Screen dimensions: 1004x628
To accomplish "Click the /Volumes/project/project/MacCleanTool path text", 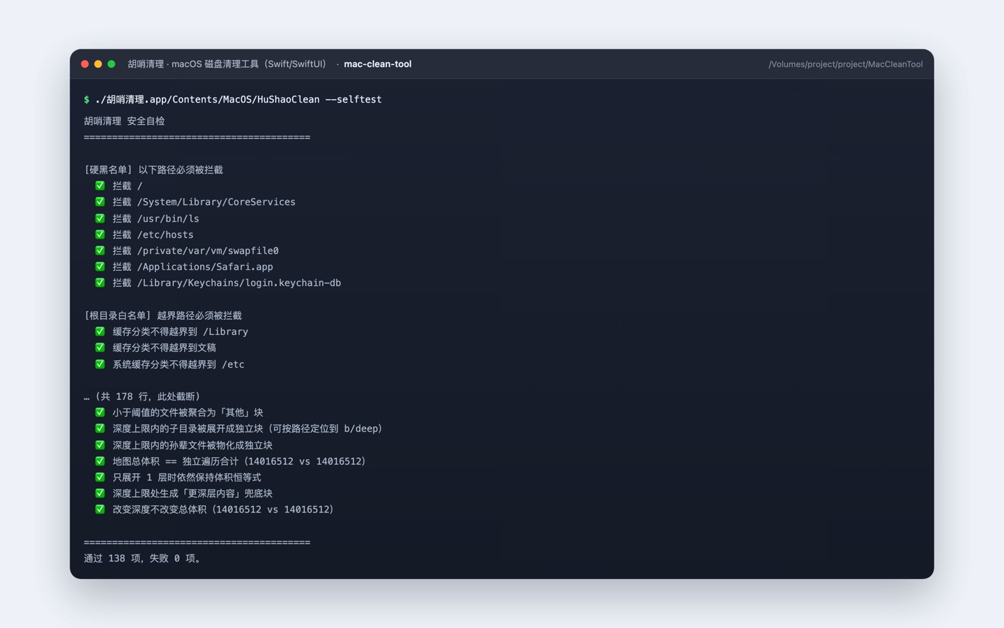I will coord(845,64).
